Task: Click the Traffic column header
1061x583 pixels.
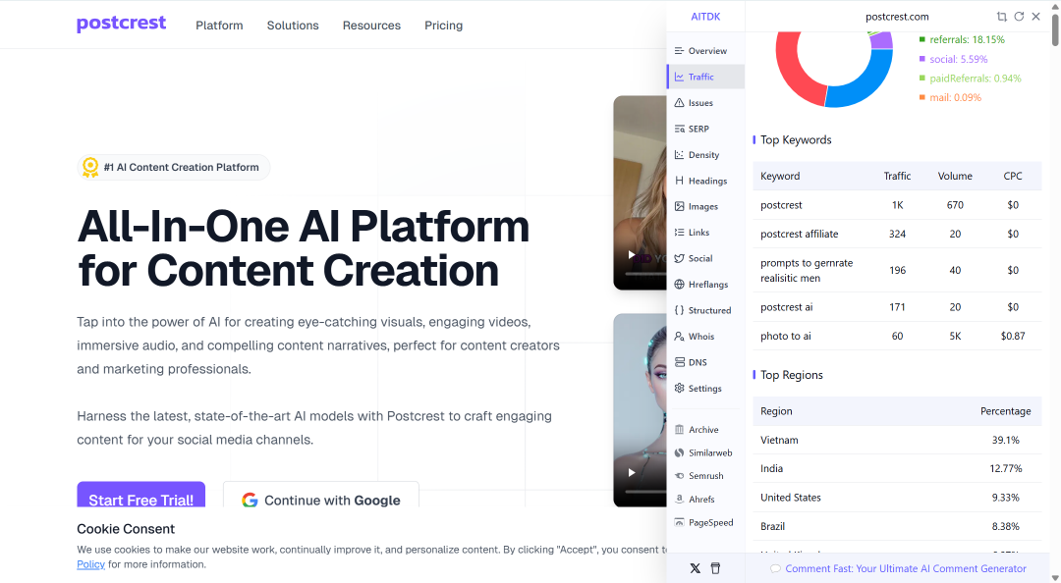Action: click(x=897, y=176)
